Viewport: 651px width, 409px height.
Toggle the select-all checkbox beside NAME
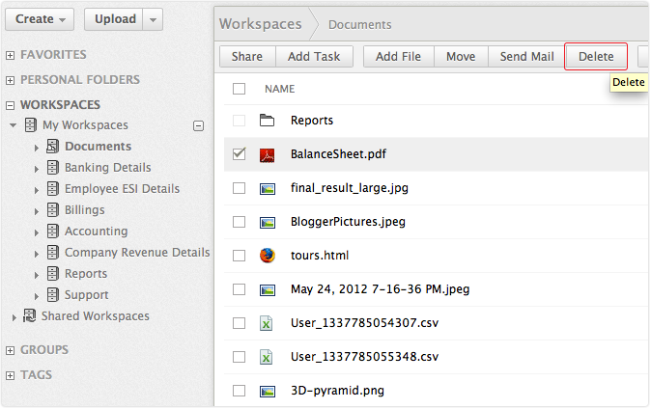239,89
